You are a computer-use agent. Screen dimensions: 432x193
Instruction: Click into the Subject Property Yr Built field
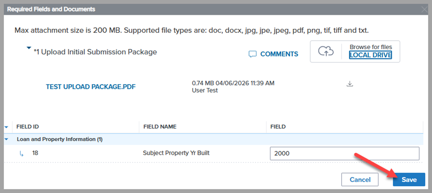tap(344, 154)
